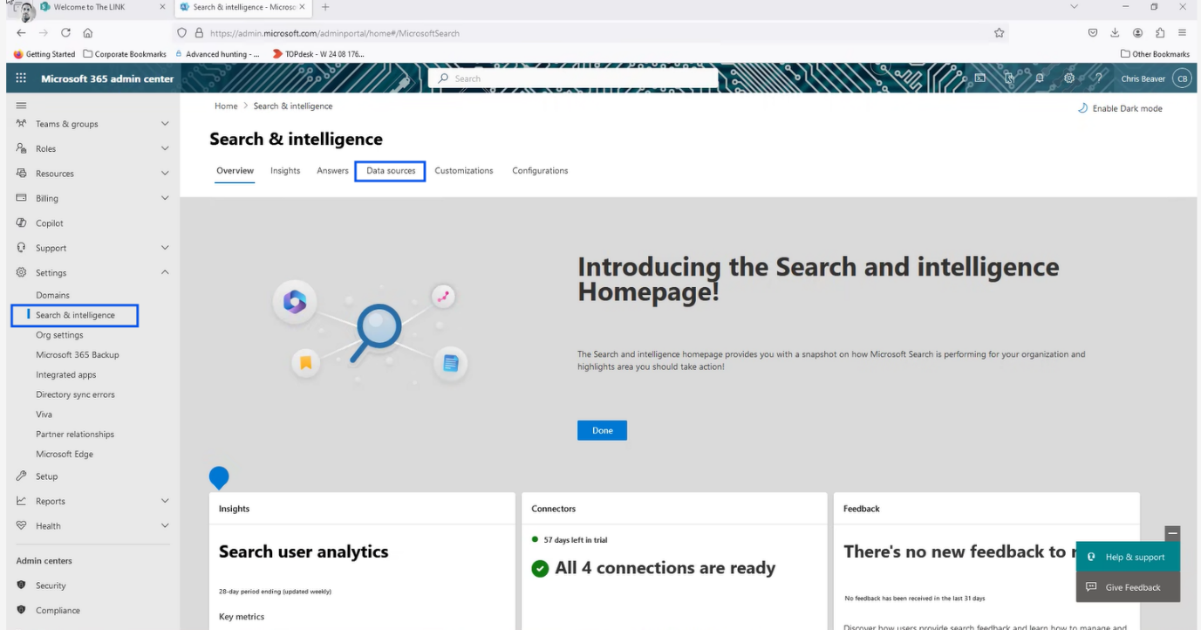Click the Copilot icon in sidebar
This screenshot has width=1201, height=630.
click(x=22, y=223)
